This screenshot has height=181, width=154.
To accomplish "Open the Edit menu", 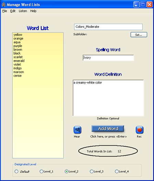I will click(x=13, y=11).
